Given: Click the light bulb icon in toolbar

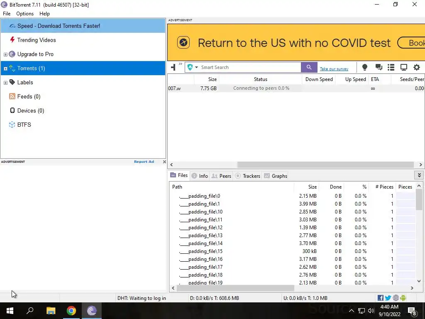Looking at the screenshot, I should 365,67.
